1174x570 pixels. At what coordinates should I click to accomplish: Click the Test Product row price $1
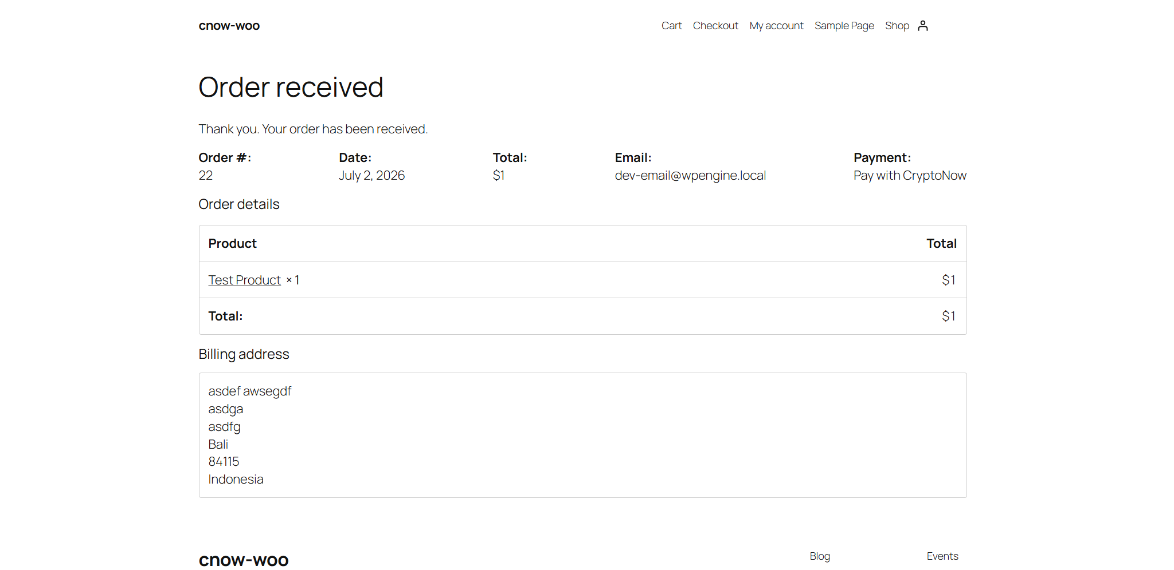[949, 280]
